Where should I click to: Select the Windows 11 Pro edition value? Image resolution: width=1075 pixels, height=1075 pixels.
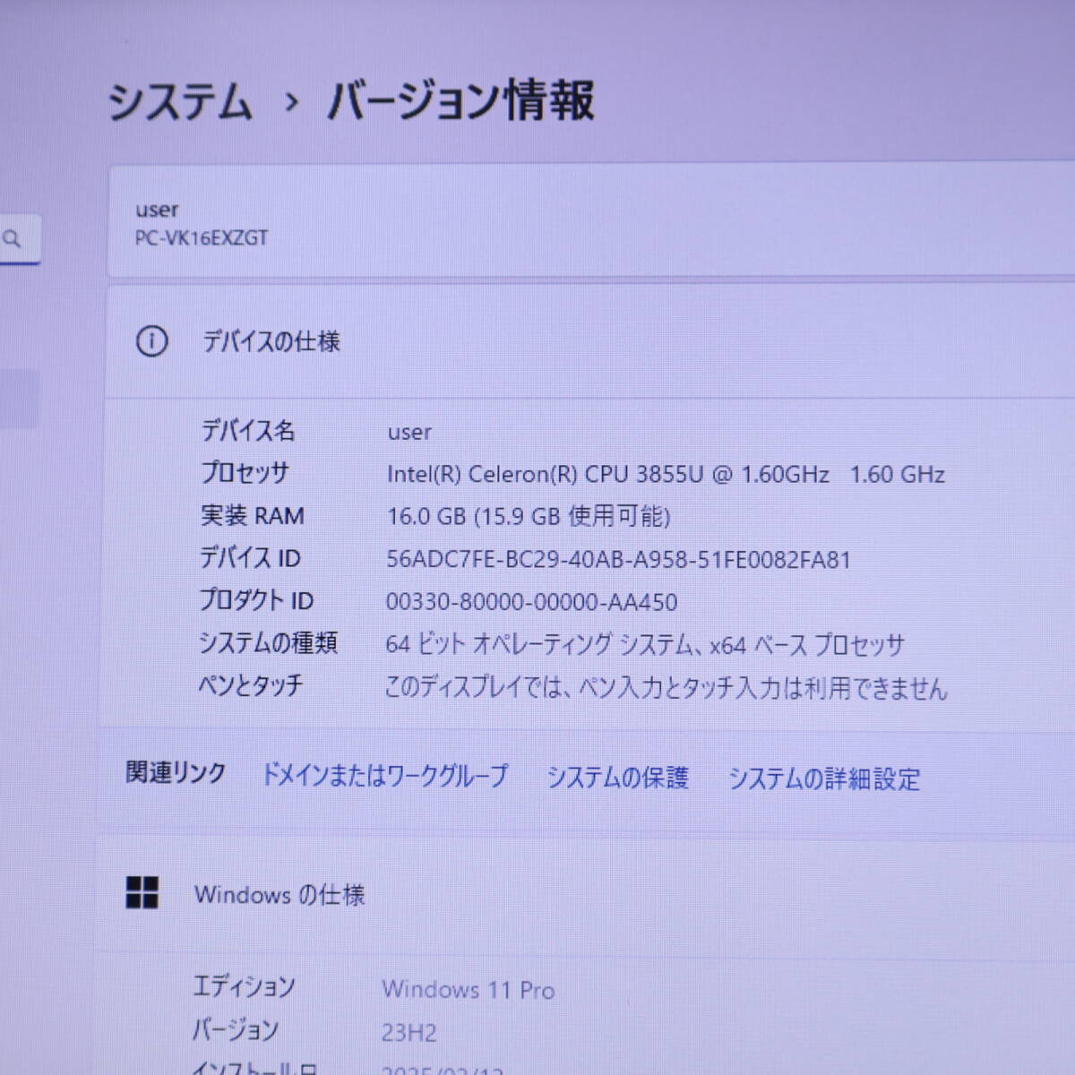coord(468,990)
